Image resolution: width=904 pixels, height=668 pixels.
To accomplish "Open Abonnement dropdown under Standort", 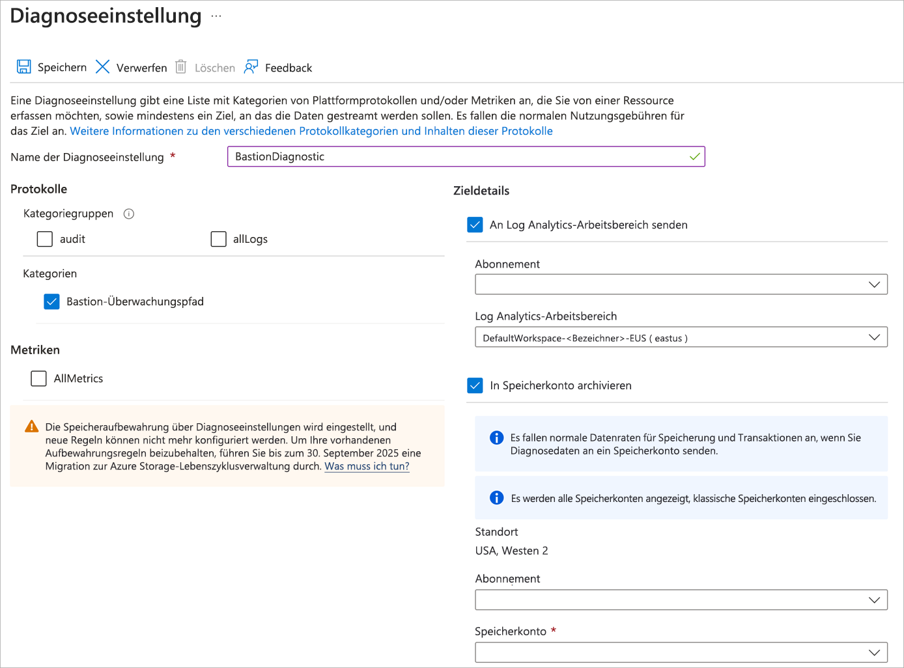I will [681, 600].
